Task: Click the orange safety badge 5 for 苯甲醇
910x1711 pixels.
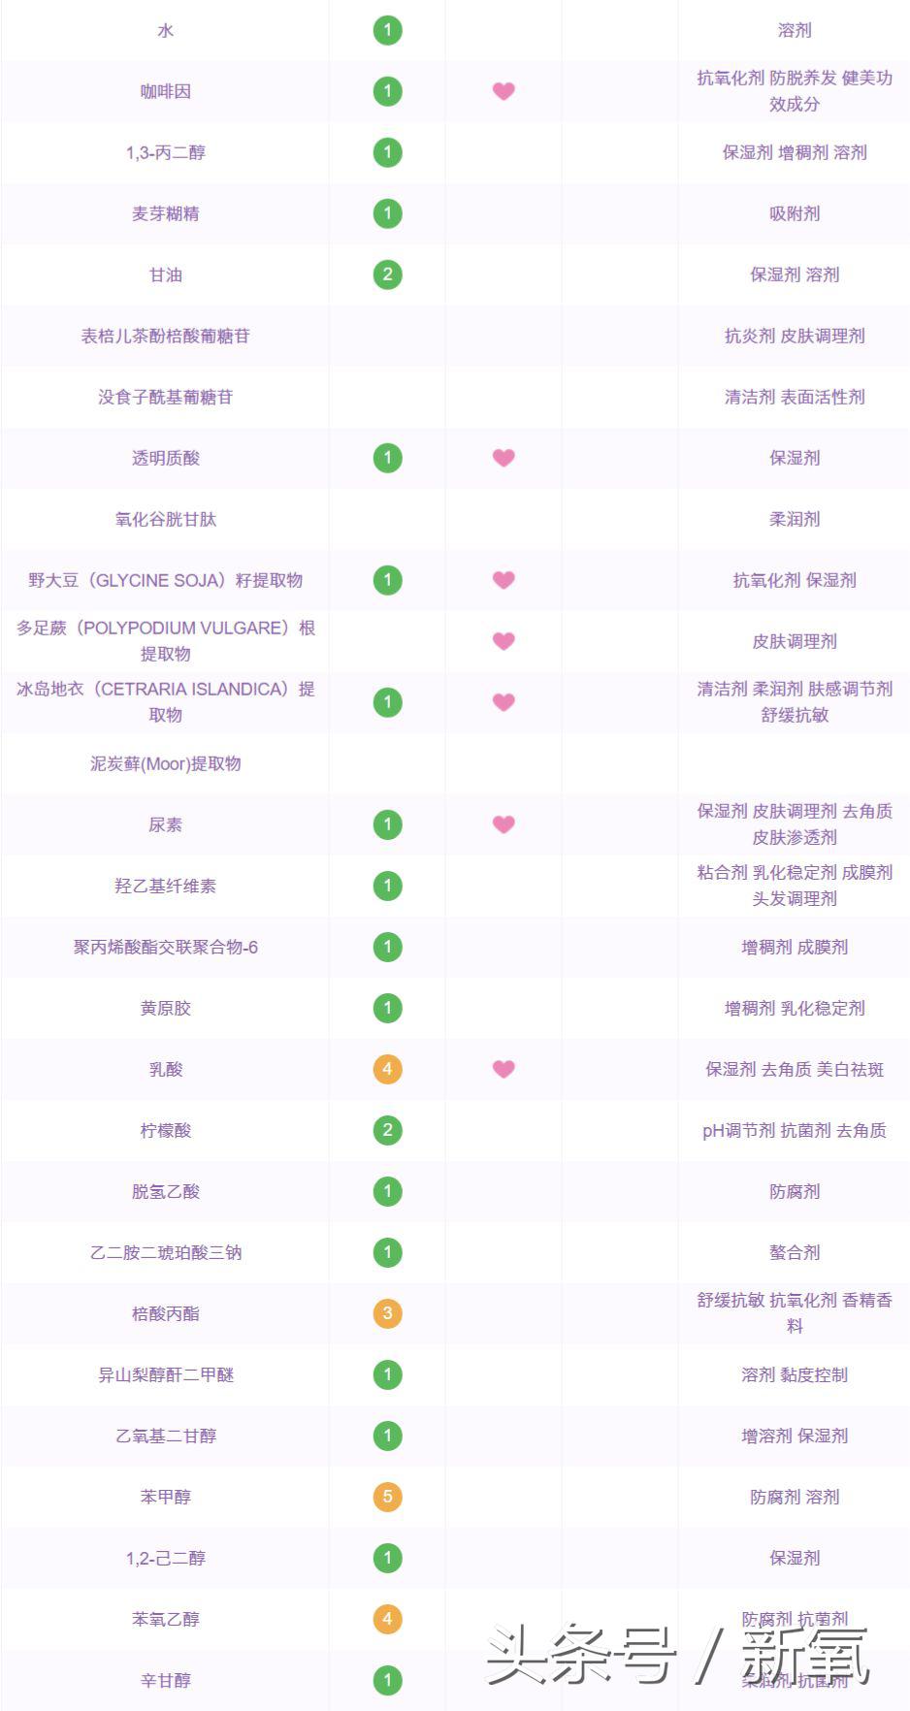Action: point(387,1497)
